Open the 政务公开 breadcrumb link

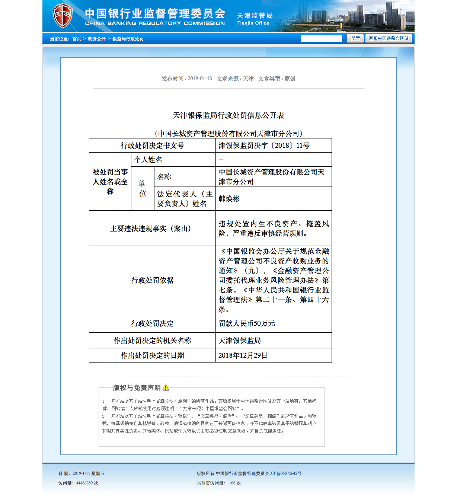97,39
